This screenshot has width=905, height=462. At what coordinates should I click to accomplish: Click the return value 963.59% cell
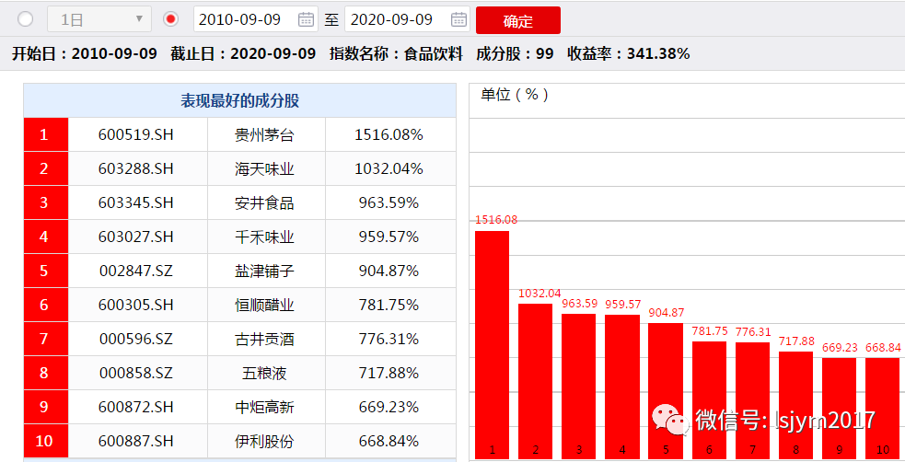click(389, 202)
